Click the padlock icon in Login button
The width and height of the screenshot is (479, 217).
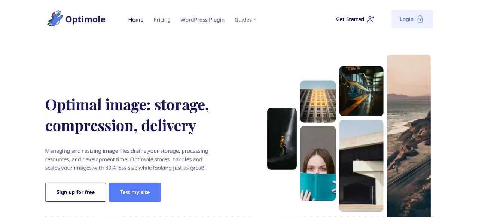(420, 19)
